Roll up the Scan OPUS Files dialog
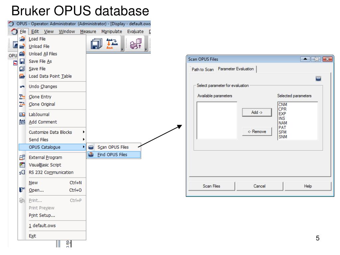340x255 pixels. coord(305,59)
